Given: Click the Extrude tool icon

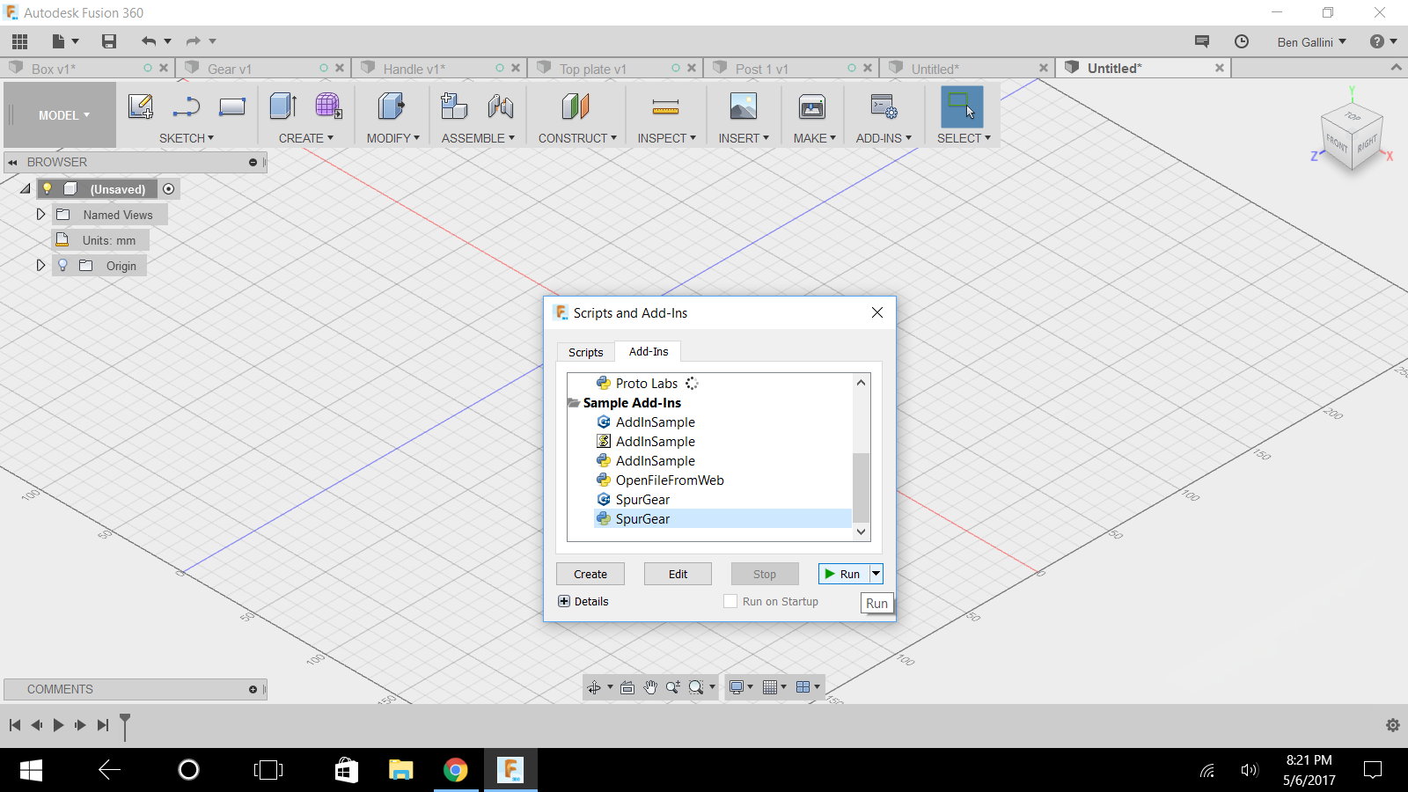Looking at the screenshot, I should click(x=283, y=106).
